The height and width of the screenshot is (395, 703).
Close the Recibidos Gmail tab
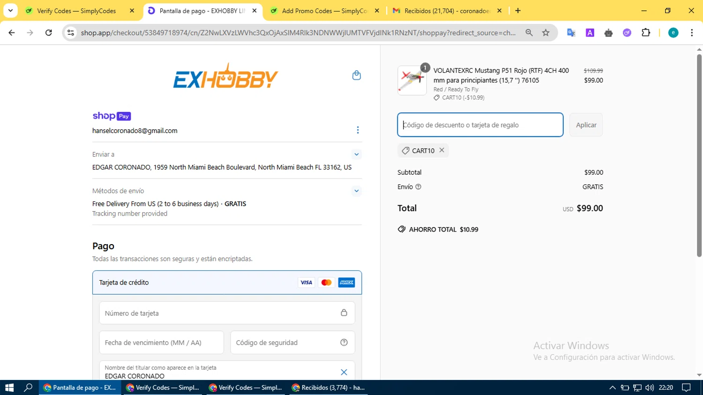click(x=499, y=11)
